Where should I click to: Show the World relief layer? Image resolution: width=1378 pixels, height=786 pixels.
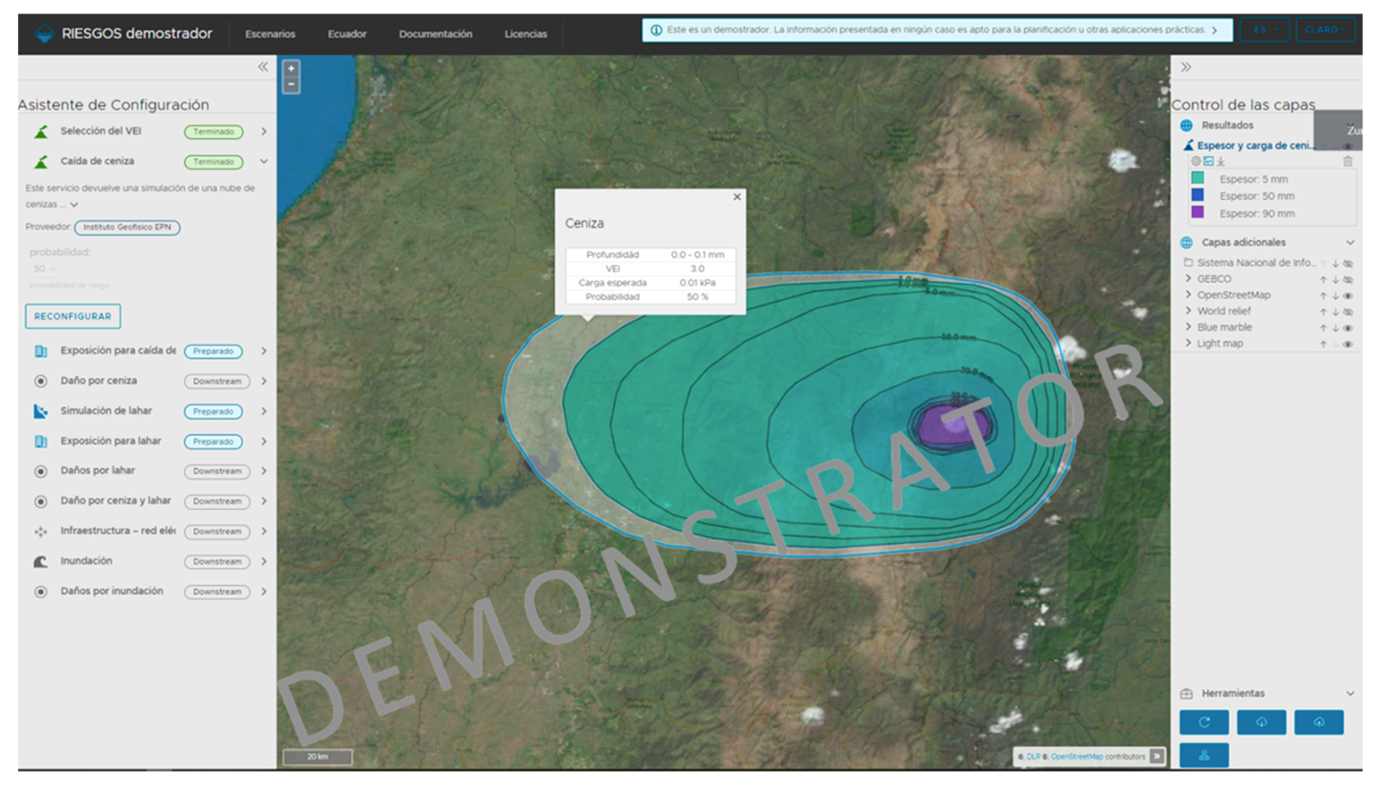click(1348, 312)
